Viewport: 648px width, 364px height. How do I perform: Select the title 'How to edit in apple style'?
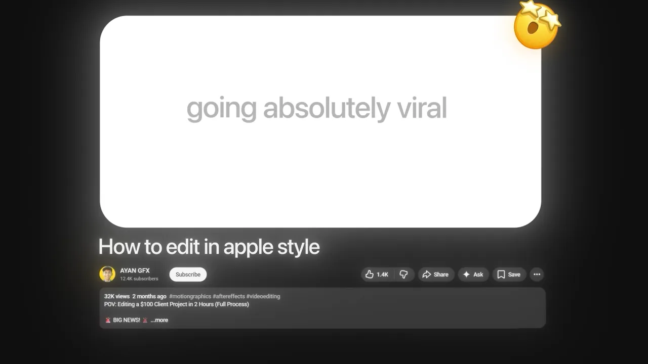point(209,247)
